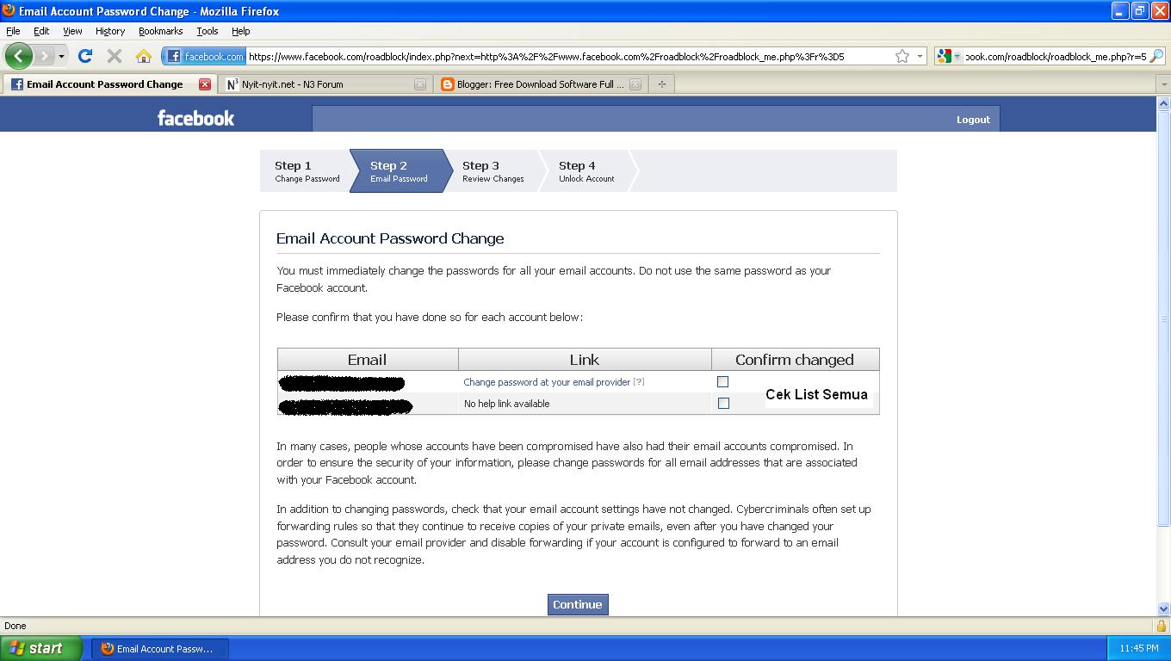
Task: Close the Email Account Password Change tab
Action: [x=204, y=84]
